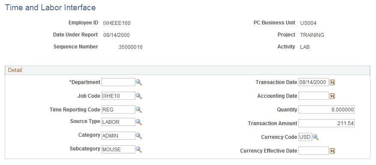The width and height of the screenshot is (376, 165).
Task: Click the Transaction Date field 08/14/2000
Action: (313, 82)
